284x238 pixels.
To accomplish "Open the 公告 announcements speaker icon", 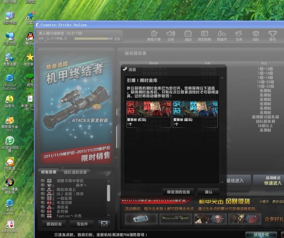I will click(x=171, y=35).
